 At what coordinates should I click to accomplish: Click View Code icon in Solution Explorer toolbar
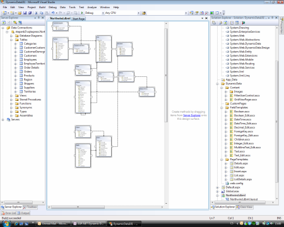coord(232,23)
